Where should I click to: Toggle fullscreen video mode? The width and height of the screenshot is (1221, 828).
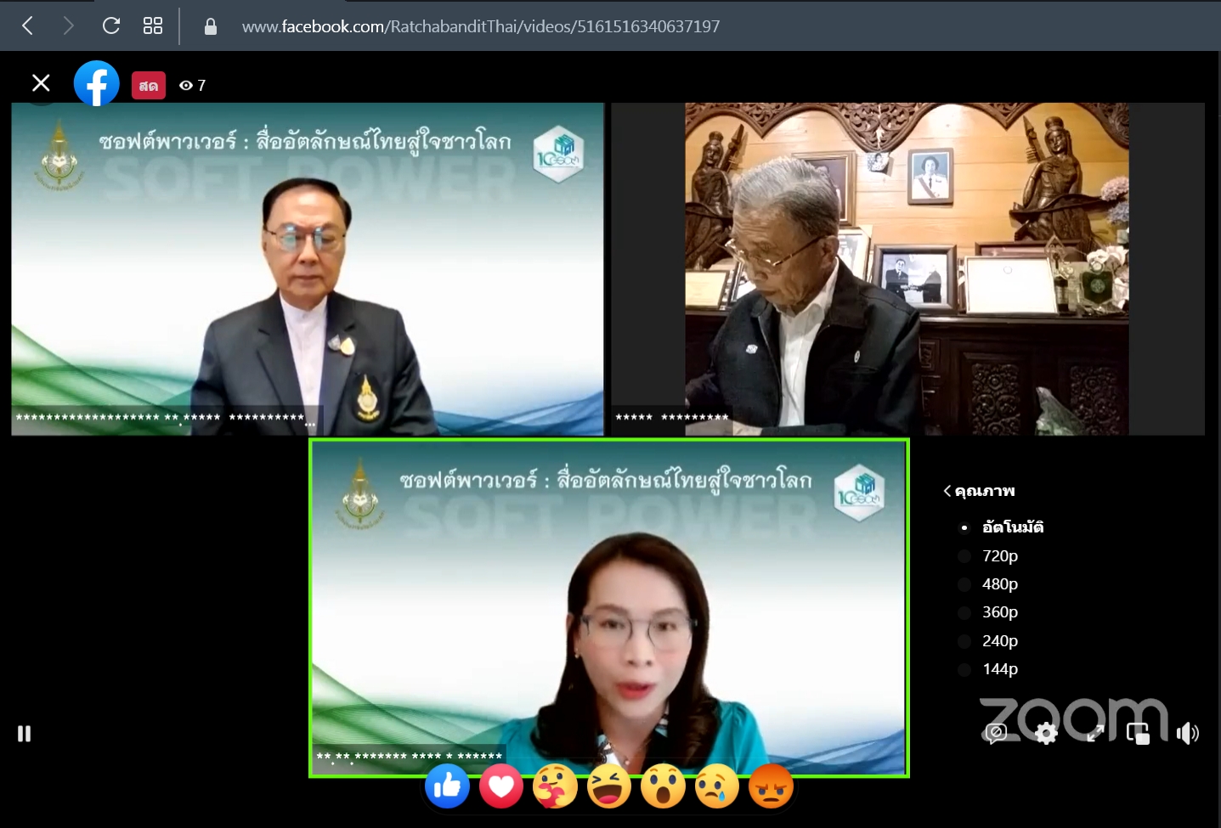tap(1094, 733)
